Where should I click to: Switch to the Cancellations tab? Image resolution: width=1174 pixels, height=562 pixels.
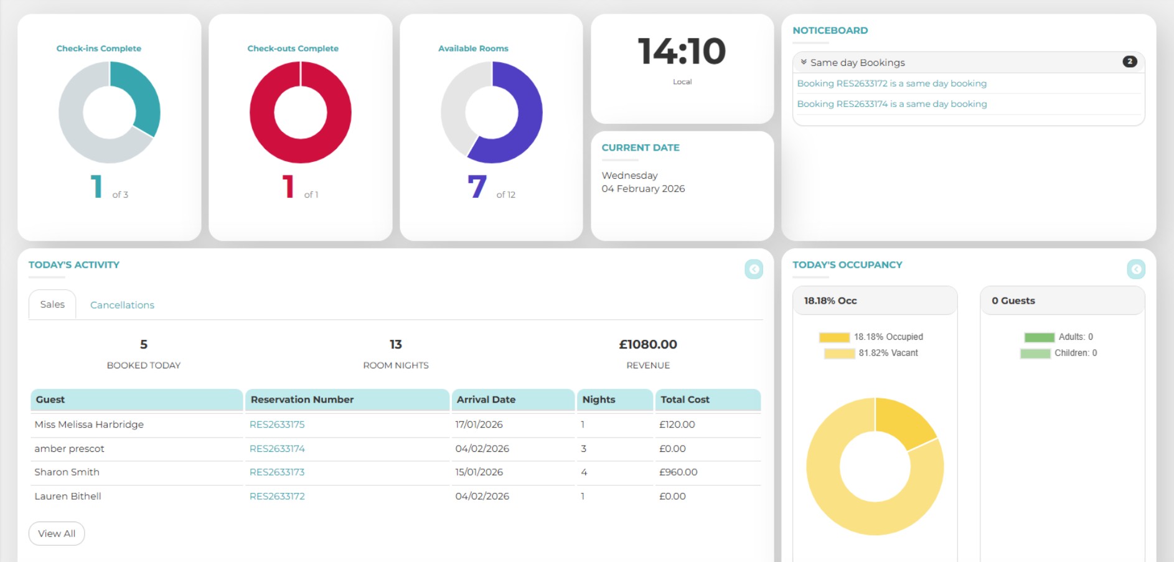click(122, 305)
